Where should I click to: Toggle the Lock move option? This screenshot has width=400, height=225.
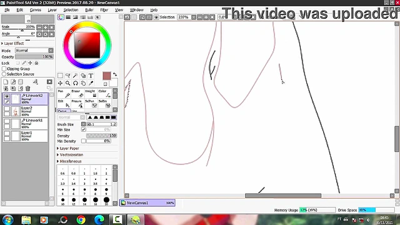coord(30,62)
